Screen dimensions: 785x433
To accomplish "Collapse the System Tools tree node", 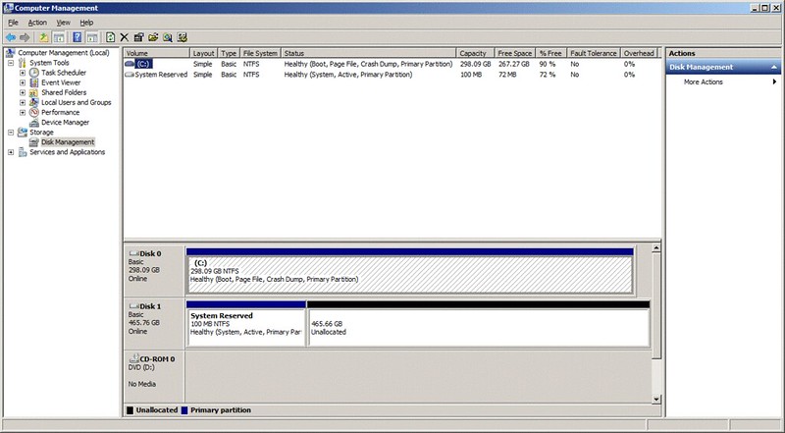I will tap(11, 63).
